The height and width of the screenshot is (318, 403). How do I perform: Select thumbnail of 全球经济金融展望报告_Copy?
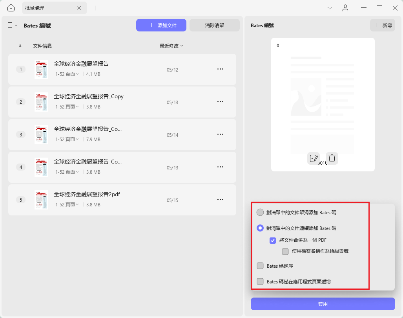[x=41, y=102]
